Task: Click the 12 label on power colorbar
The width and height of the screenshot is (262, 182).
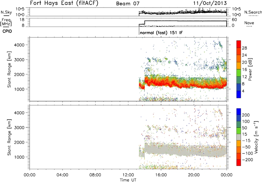Action: coord(244,77)
